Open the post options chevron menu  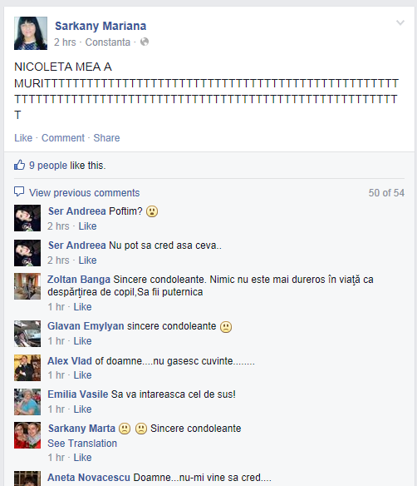click(x=400, y=22)
